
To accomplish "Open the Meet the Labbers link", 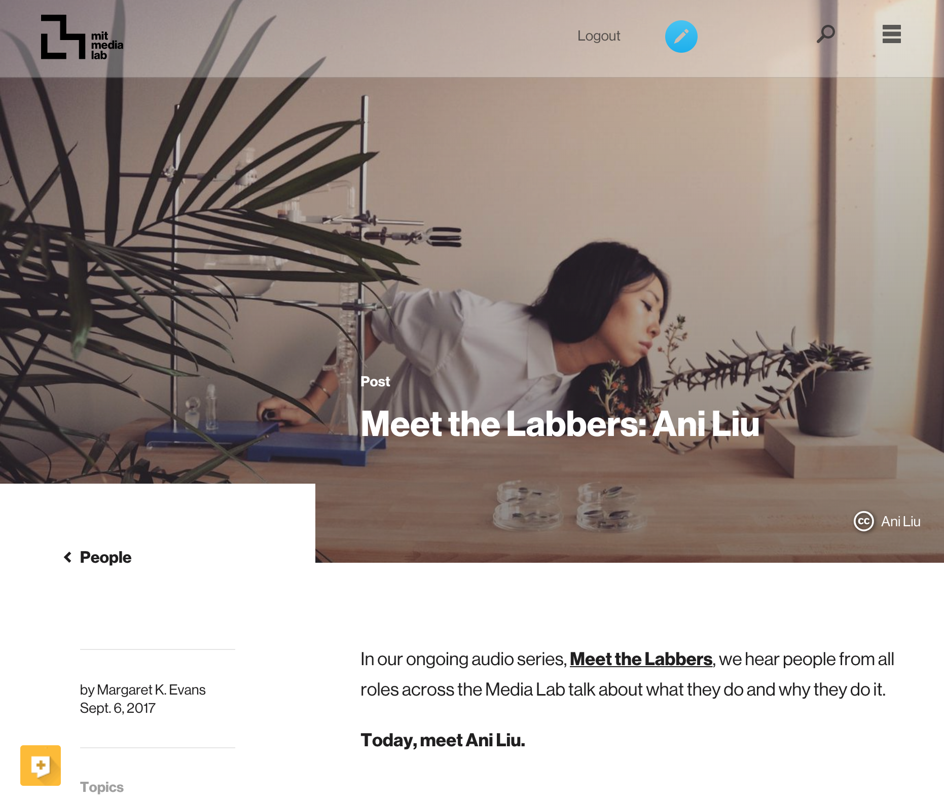I will coord(641,659).
